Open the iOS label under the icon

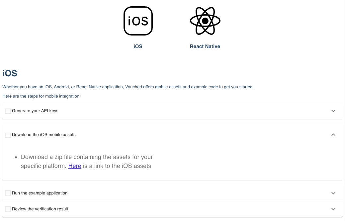pos(138,46)
